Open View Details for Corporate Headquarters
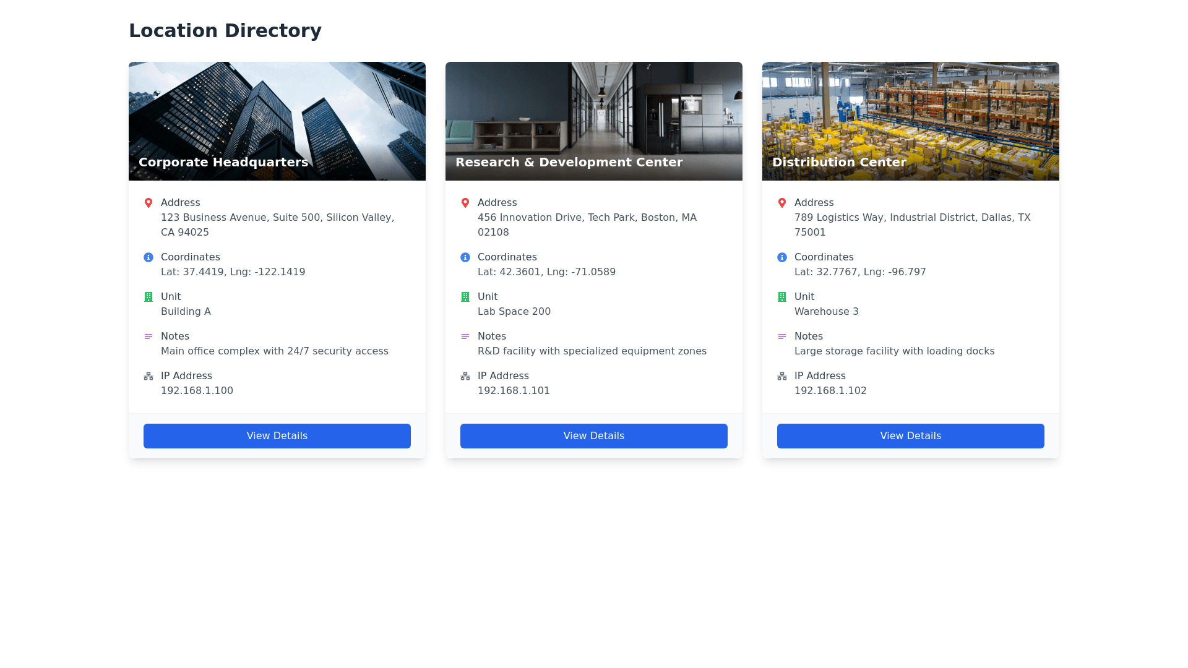 coord(277,436)
